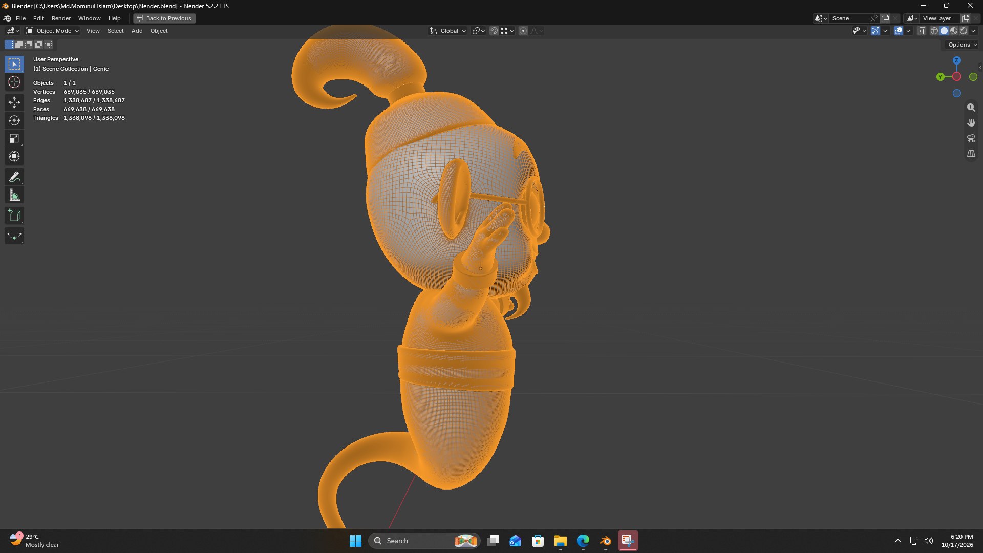Click the new scene button beside Scene
This screenshot has height=553, width=983.
click(x=885, y=18)
